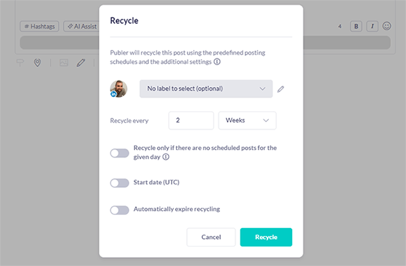Open the AI Assist tool
The height and width of the screenshot is (266, 406).
(81, 27)
